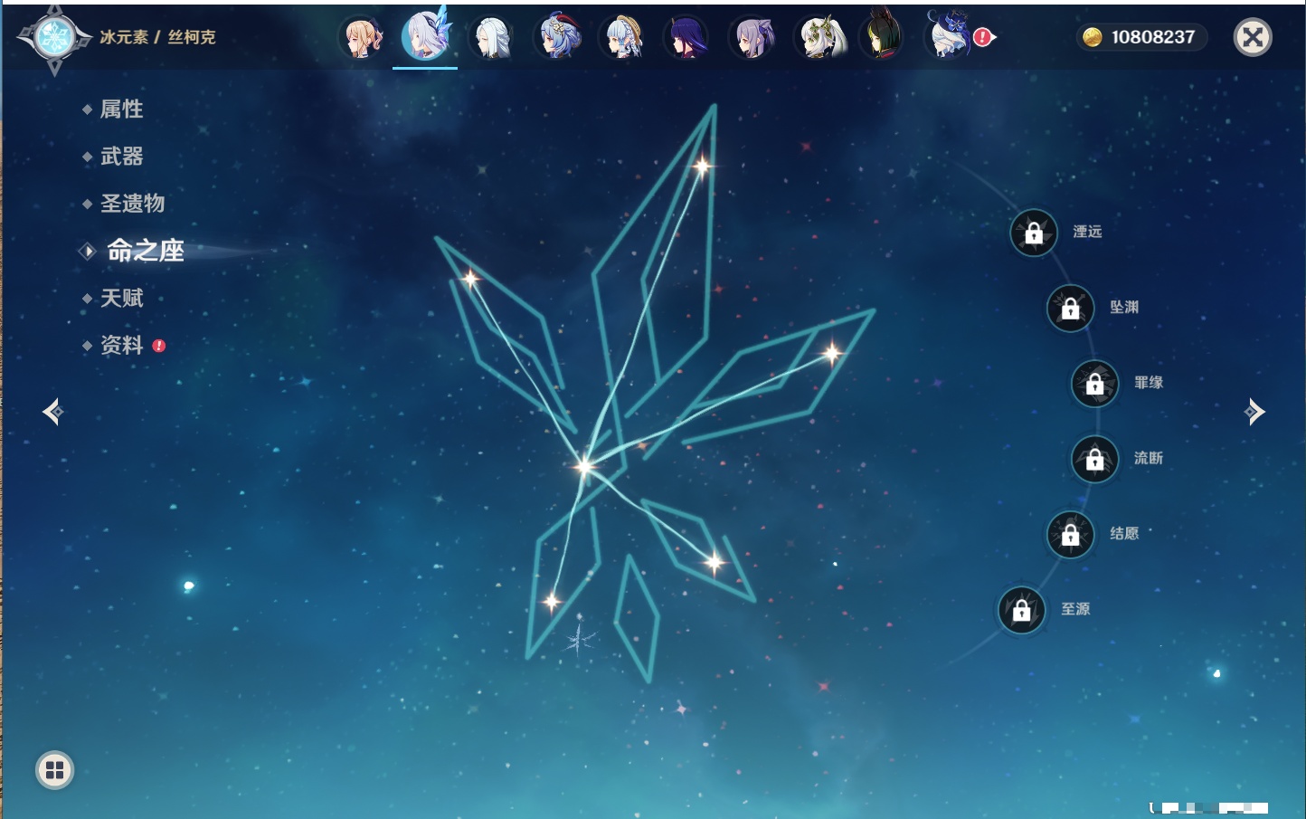Open the locked 湮远 constellation node
The width and height of the screenshot is (1306, 819).
pyautogui.click(x=1034, y=233)
